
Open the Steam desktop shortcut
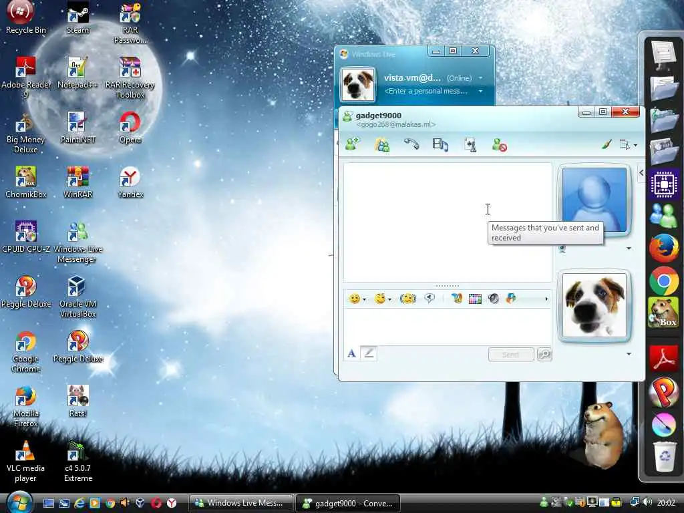[x=77, y=18]
